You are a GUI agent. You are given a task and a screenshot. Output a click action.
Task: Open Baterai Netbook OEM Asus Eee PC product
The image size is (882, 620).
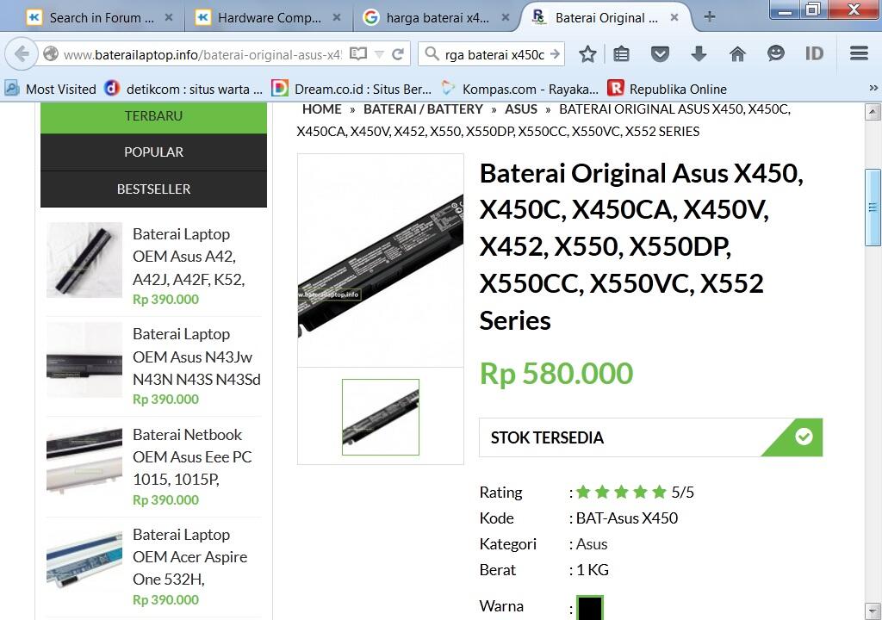click(x=192, y=457)
